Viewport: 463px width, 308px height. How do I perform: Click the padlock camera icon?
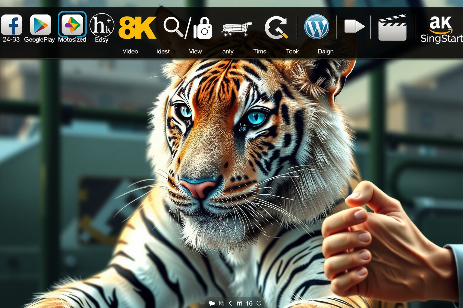click(x=203, y=28)
